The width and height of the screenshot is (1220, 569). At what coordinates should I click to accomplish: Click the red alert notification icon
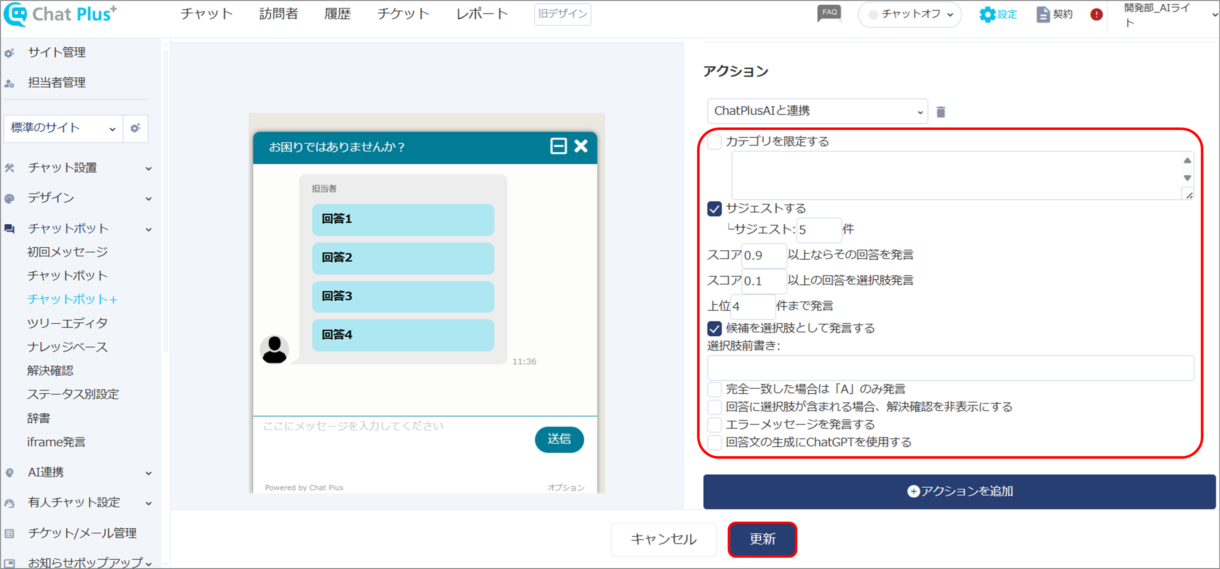coord(1096,15)
